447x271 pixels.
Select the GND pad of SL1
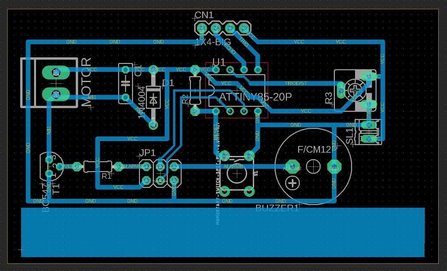click(x=369, y=125)
